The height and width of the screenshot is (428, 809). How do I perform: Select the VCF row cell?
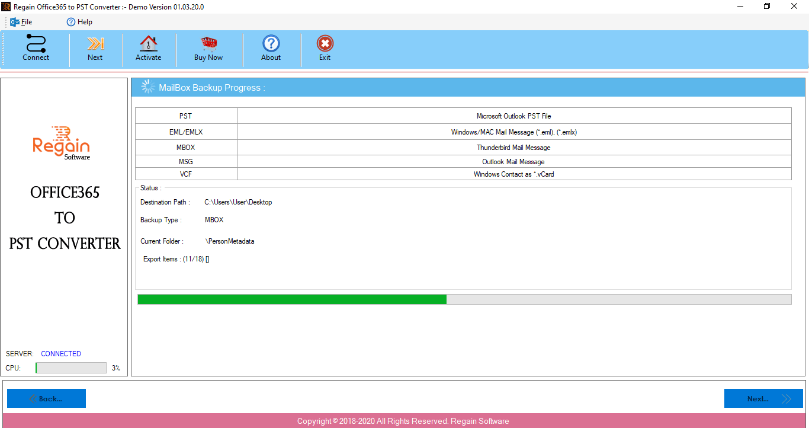pyautogui.click(x=186, y=174)
